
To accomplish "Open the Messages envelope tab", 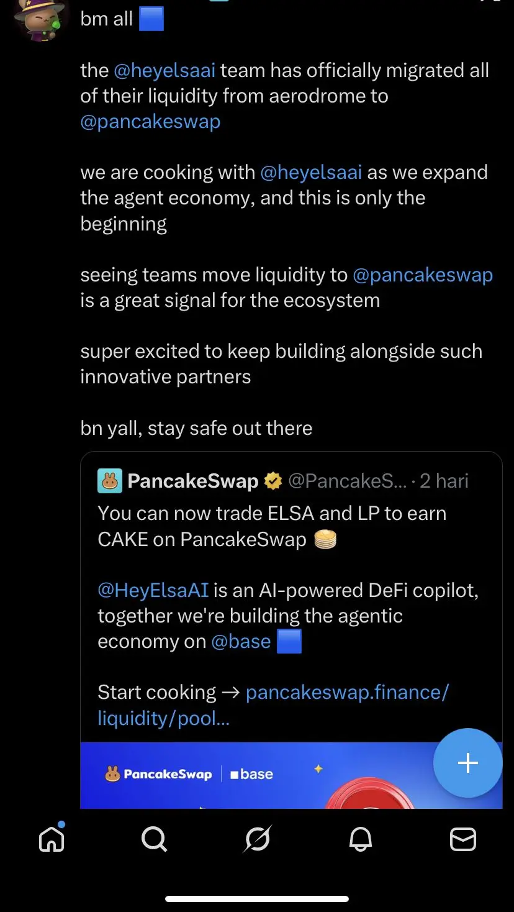I will click(x=463, y=840).
